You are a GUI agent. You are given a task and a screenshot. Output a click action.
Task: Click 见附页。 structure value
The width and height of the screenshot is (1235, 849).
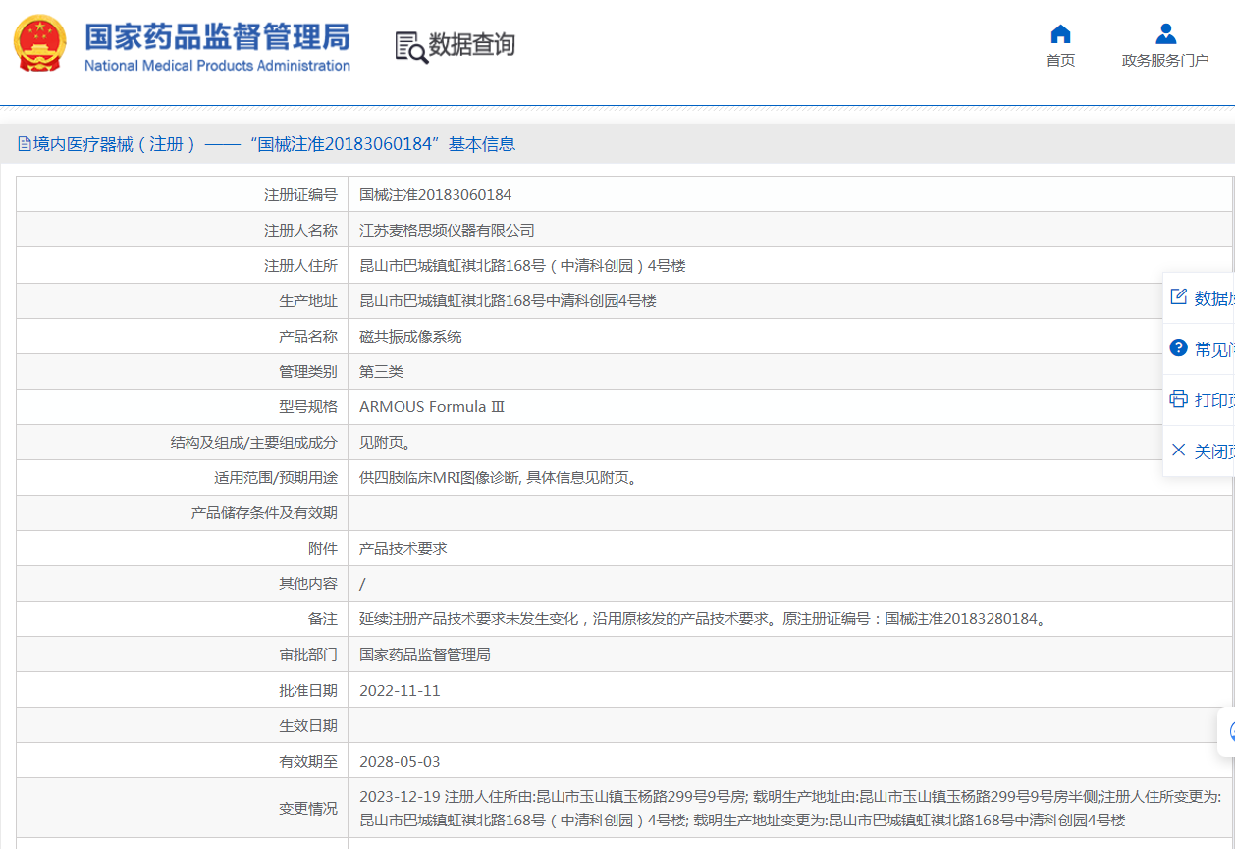[385, 443]
